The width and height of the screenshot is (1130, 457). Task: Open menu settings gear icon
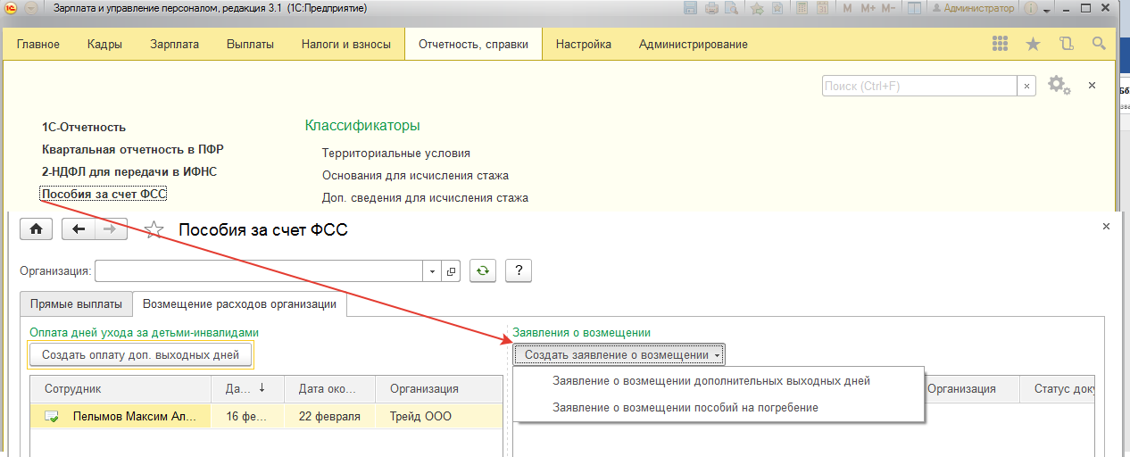1058,85
